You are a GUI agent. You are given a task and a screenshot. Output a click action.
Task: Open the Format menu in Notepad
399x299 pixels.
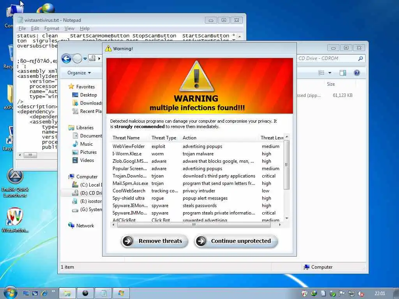click(x=52, y=28)
